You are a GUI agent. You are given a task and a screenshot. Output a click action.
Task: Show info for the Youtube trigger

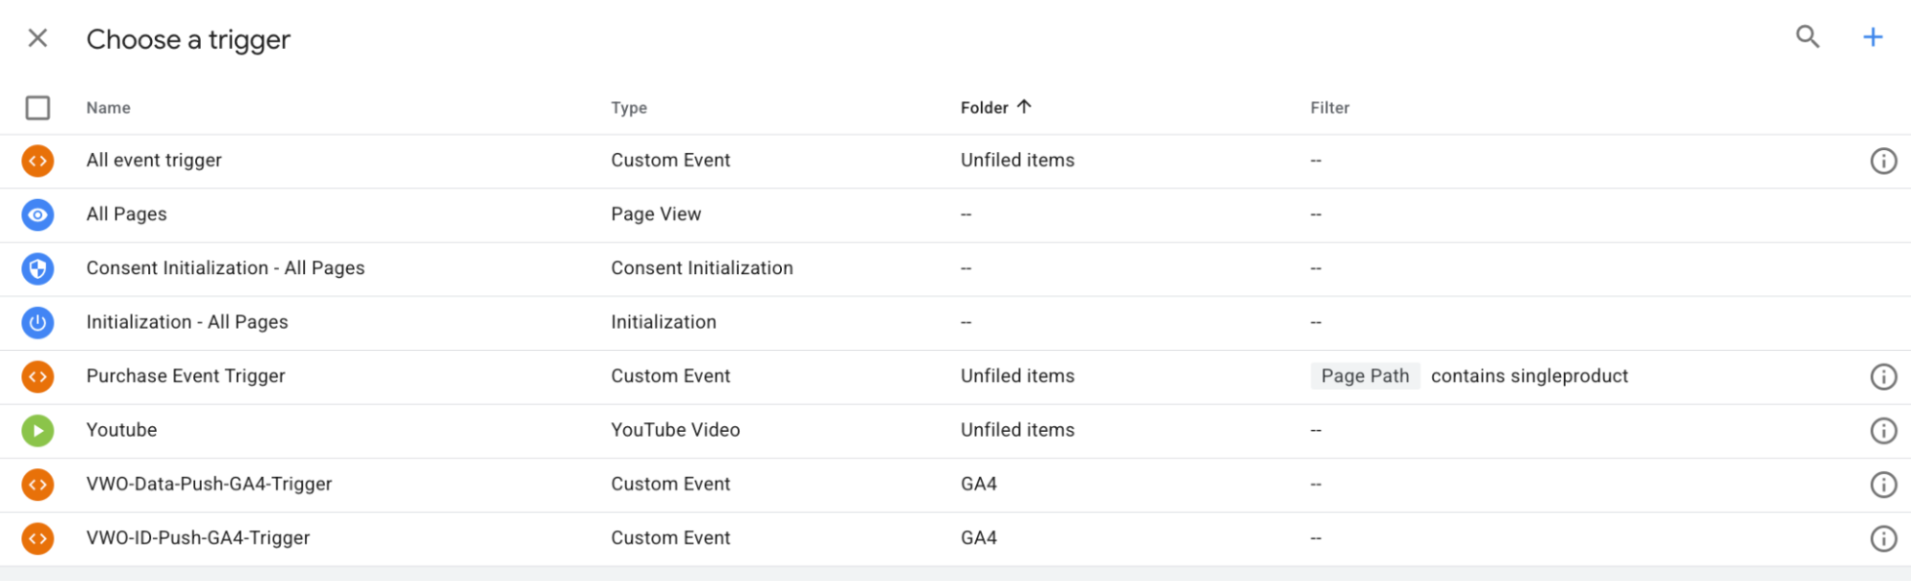[1882, 431]
